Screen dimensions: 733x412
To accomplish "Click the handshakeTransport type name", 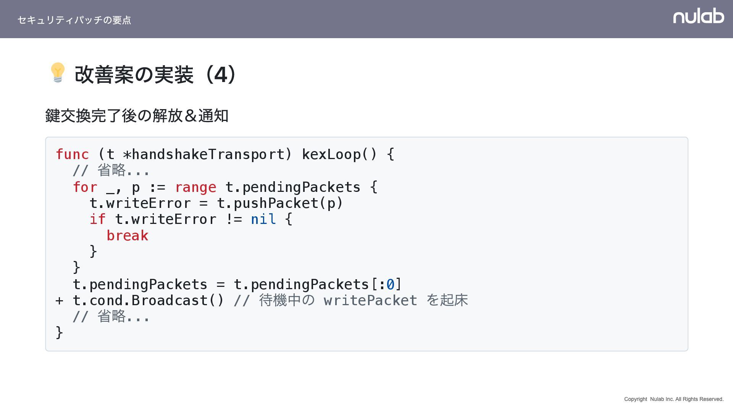I will 208,154.
